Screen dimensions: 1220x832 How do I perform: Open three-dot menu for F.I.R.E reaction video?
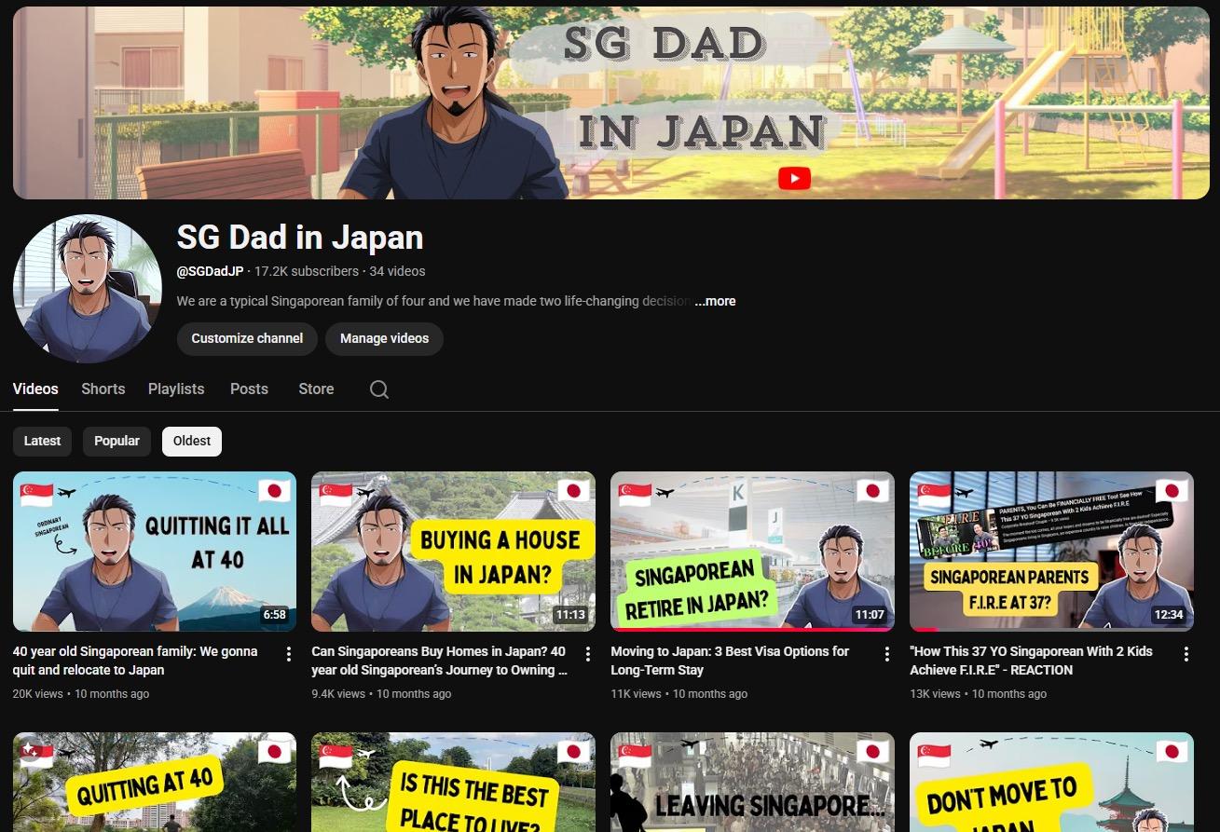1186,654
